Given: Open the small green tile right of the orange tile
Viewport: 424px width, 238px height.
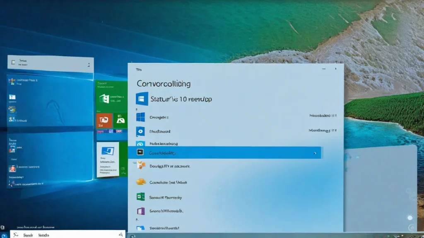Looking at the screenshot, I should point(120,120).
